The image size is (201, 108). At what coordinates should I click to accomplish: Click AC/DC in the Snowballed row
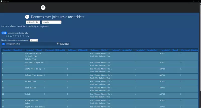pos(162,81)
